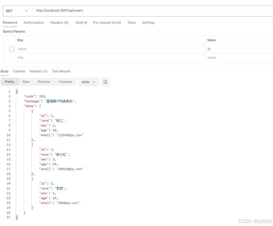Click the empty Value placeholder cell

tap(239, 58)
